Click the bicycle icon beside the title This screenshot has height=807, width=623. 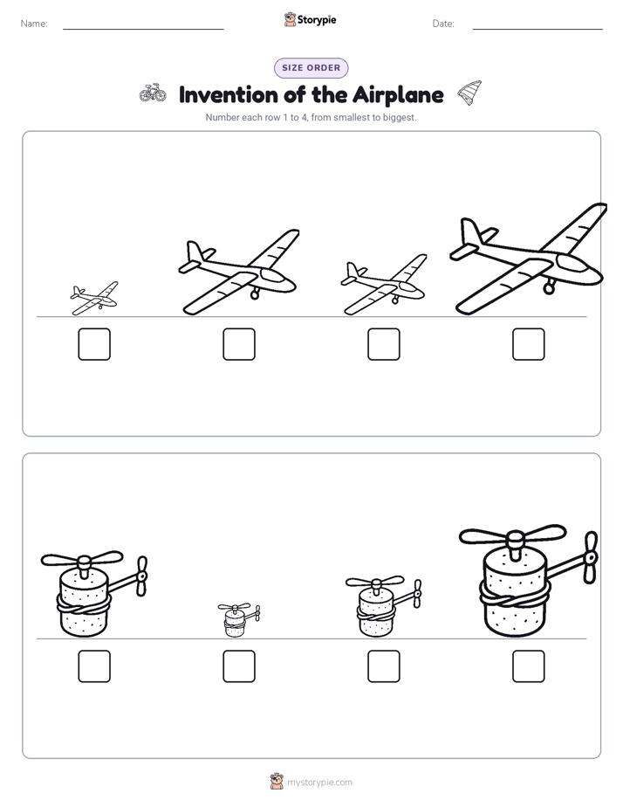(x=153, y=93)
